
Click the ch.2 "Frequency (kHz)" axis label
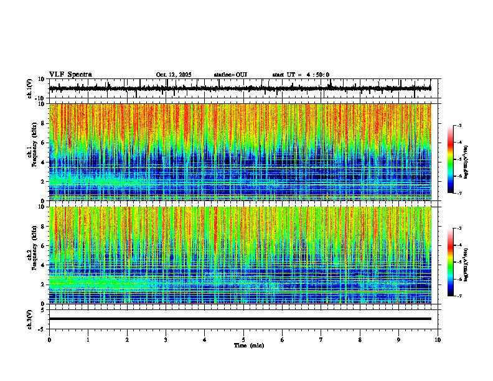pyautogui.click(x=33, y=248)
